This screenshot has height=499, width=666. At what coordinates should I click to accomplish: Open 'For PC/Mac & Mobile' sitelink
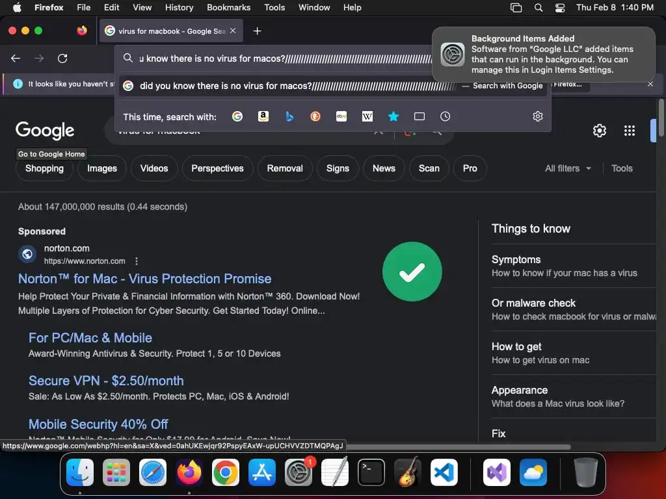coord(90,338)
